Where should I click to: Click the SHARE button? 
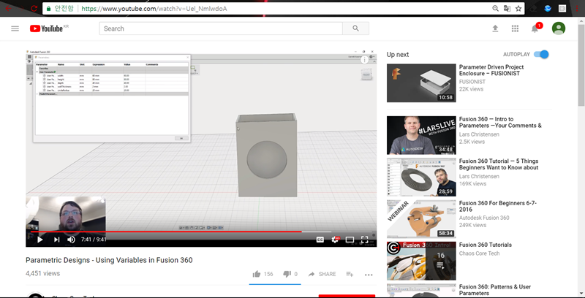pyautogui.click(x=322, y=274)
